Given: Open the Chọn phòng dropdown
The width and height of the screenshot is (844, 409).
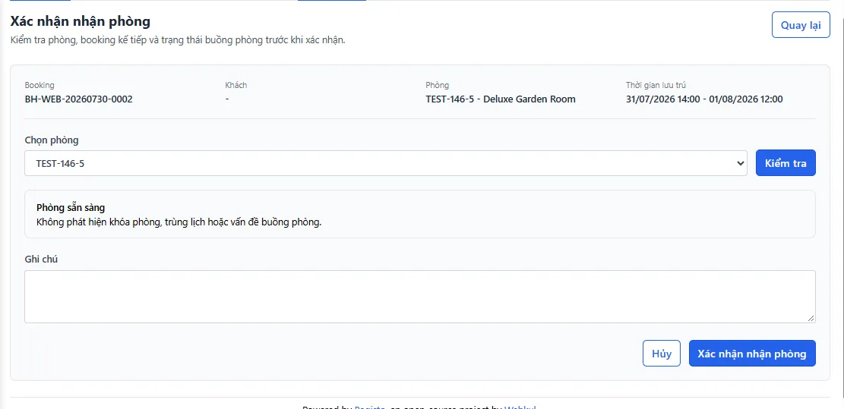Looking at the screenshot, I should click(x=386, y=163).
